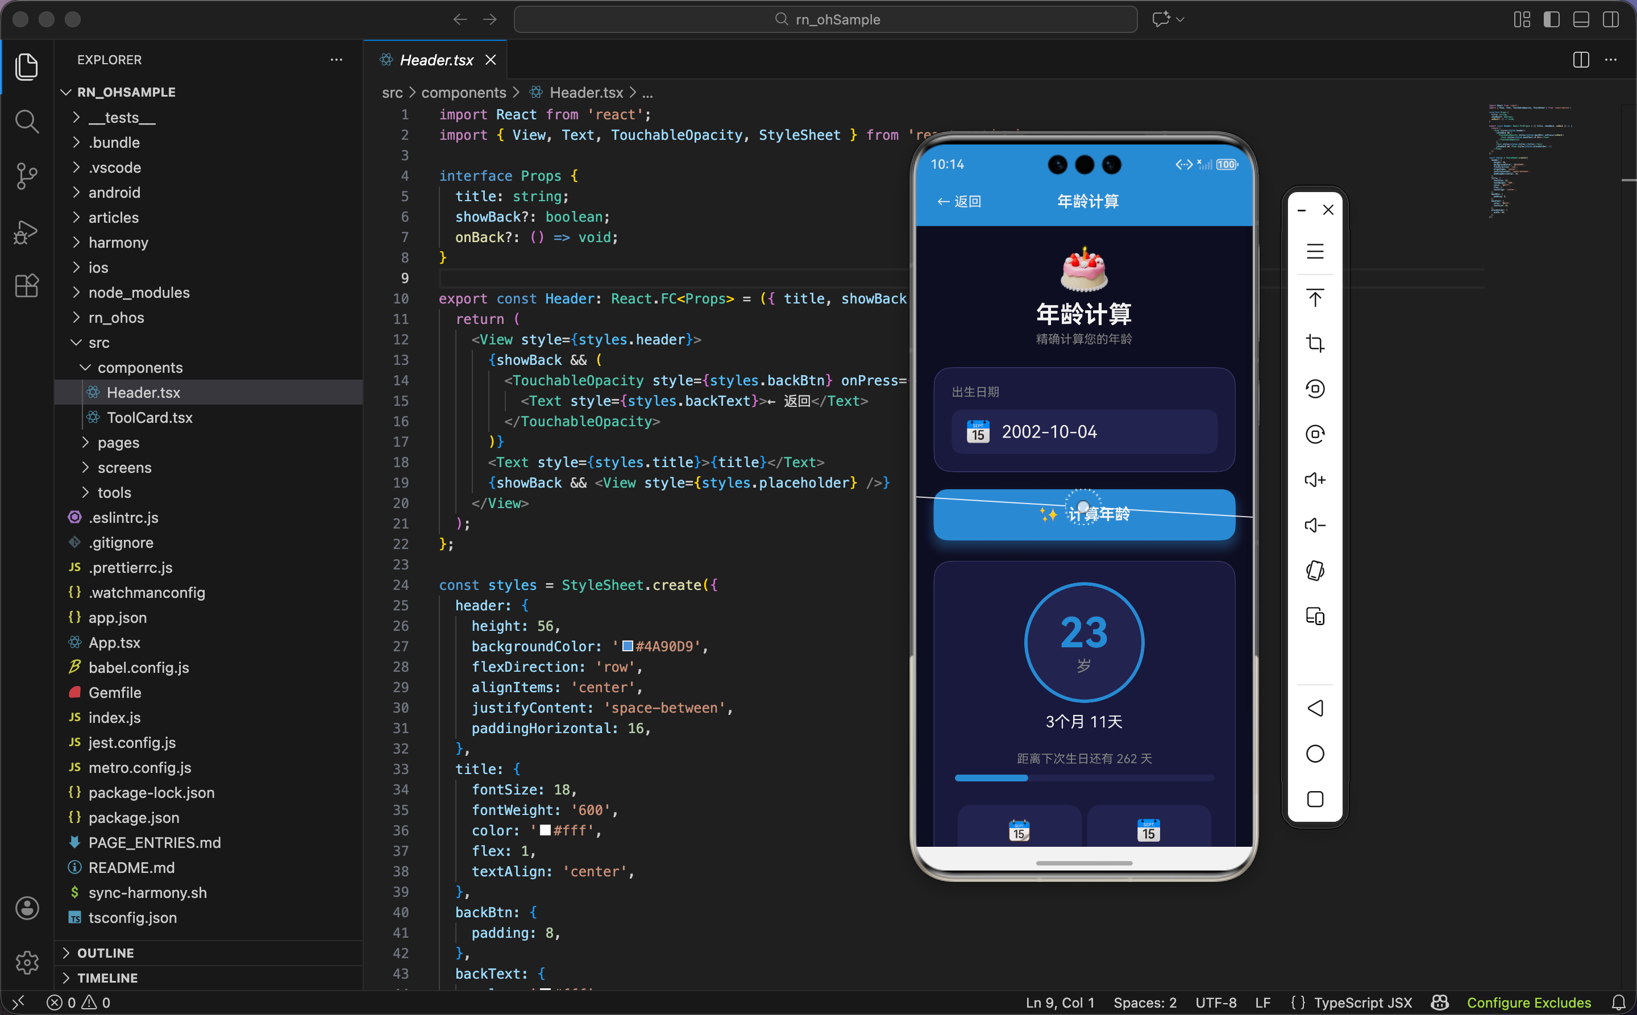The width and height of the screenshot is (1637, 1015).
Task: Click the emulator volume up icon
Action: [1315, 480]
